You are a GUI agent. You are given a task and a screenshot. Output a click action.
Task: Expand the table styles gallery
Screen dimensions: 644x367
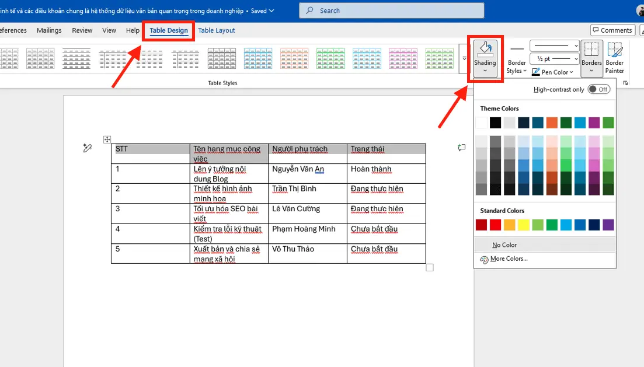coord(464,58)
